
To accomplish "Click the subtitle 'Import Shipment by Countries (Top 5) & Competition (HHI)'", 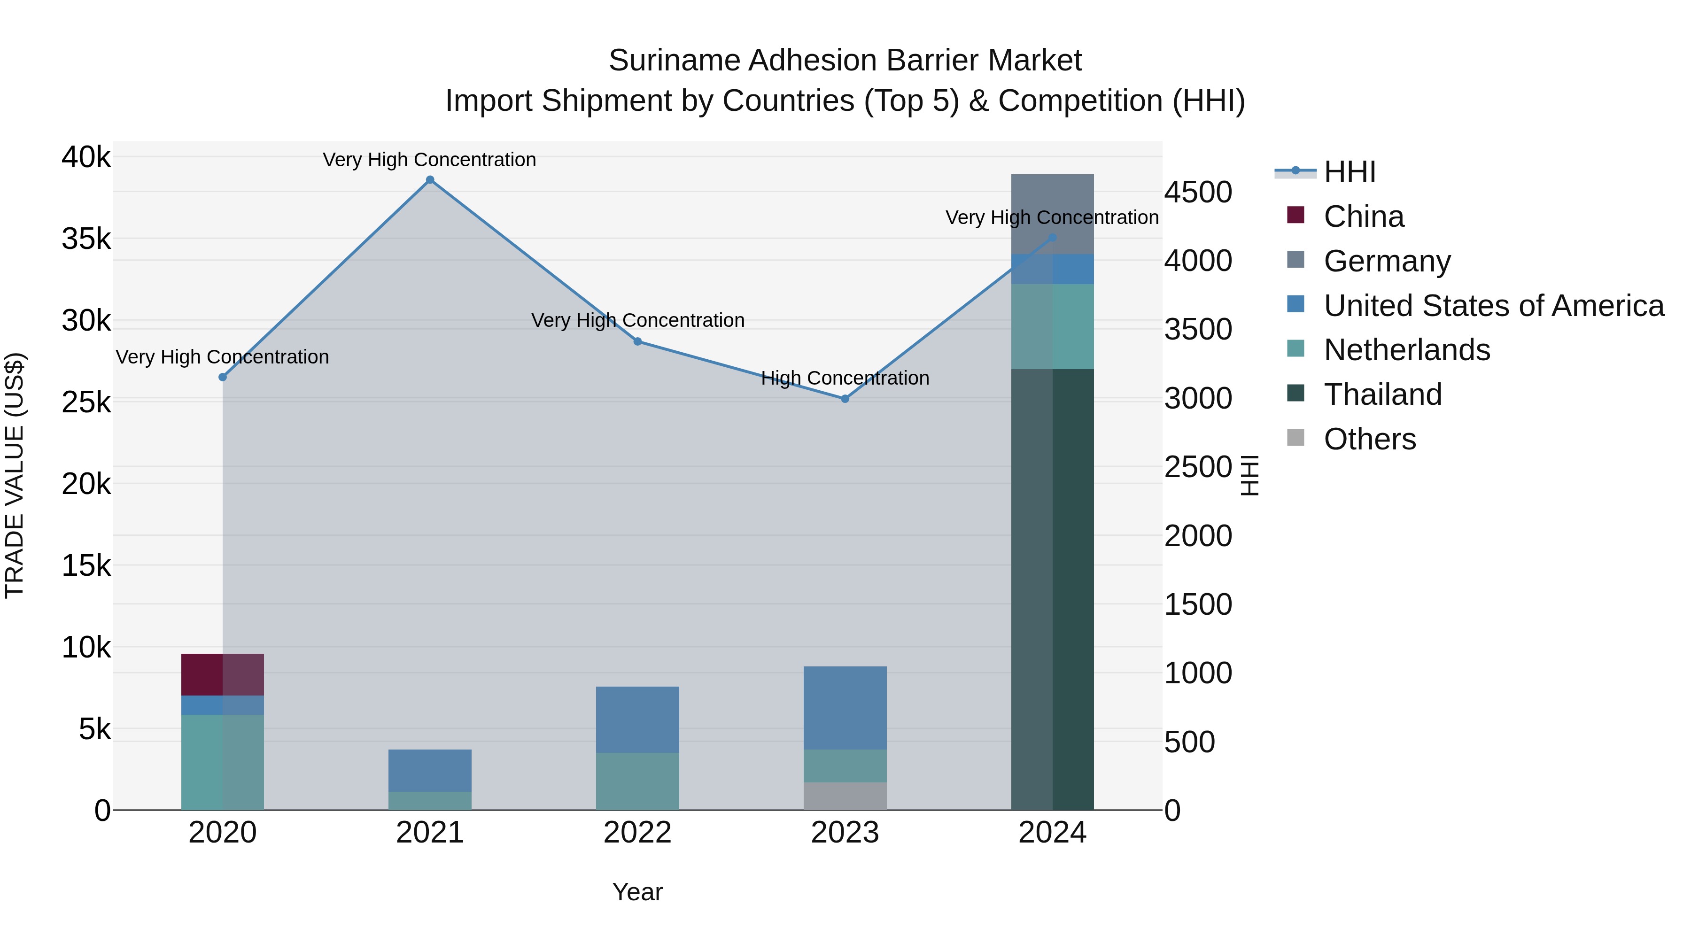I will pos(845,101).
